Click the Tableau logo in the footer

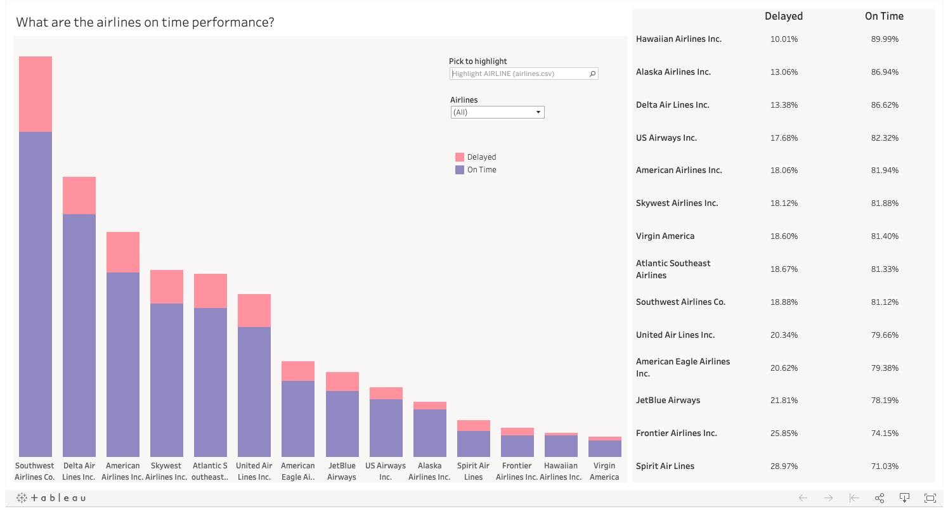51,498
